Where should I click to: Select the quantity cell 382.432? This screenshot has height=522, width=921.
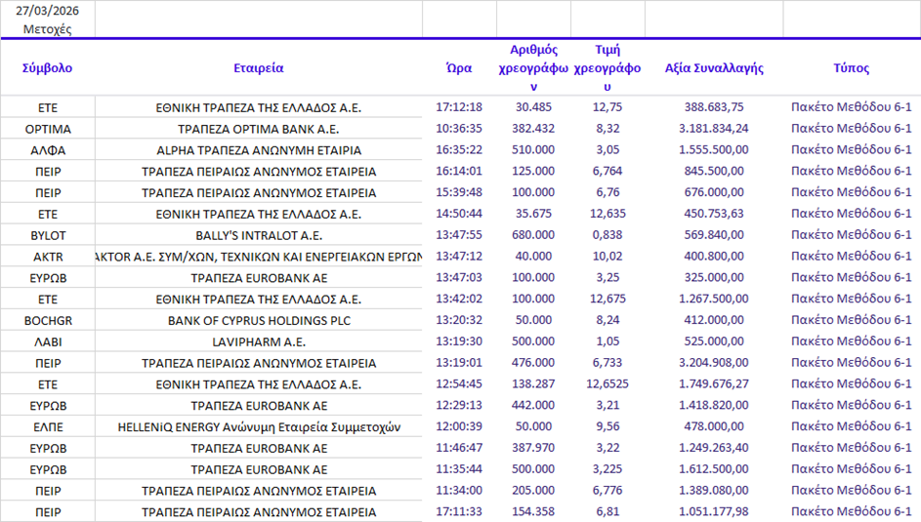[533, 129]
